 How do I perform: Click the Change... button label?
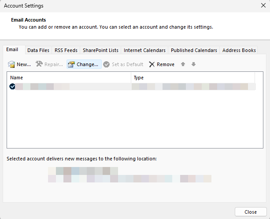click(x=87, y=64)
